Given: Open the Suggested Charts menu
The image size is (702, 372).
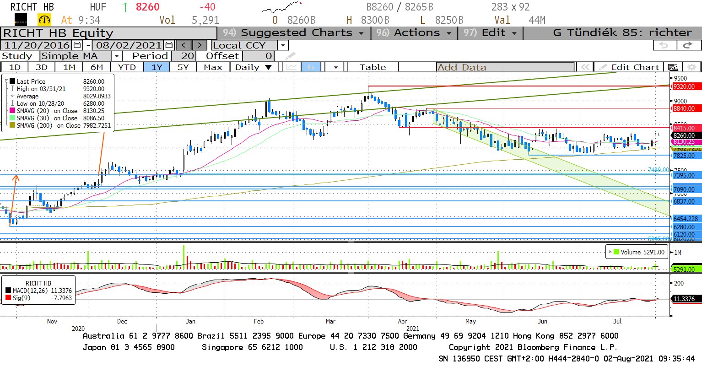Looking at the screenshot, I should pos(293,33).
